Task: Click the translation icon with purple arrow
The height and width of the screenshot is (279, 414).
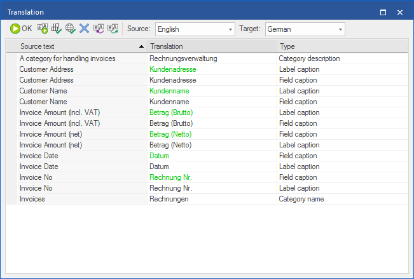Action: point(99,29)
